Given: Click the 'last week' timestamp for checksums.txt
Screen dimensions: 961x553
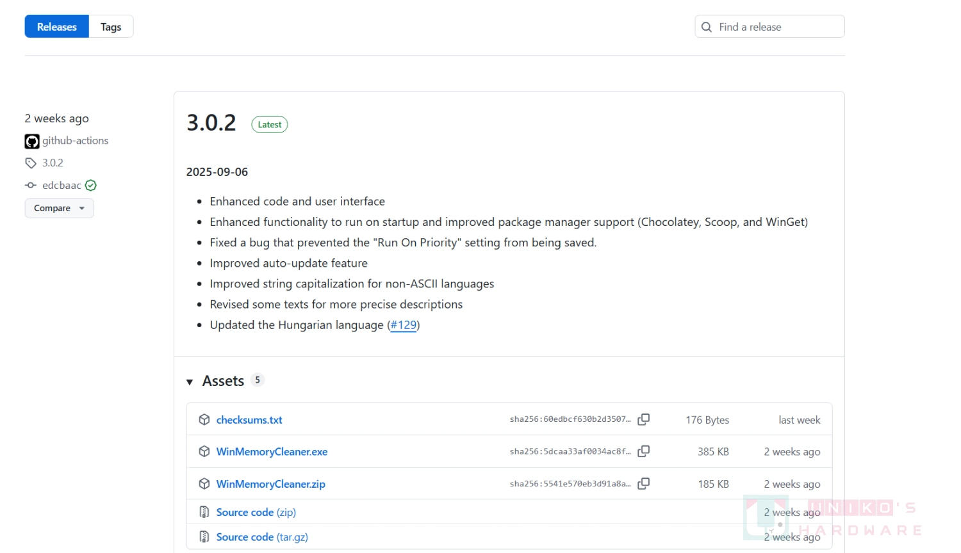Looking at the screenshot, I should coord(800,421).
